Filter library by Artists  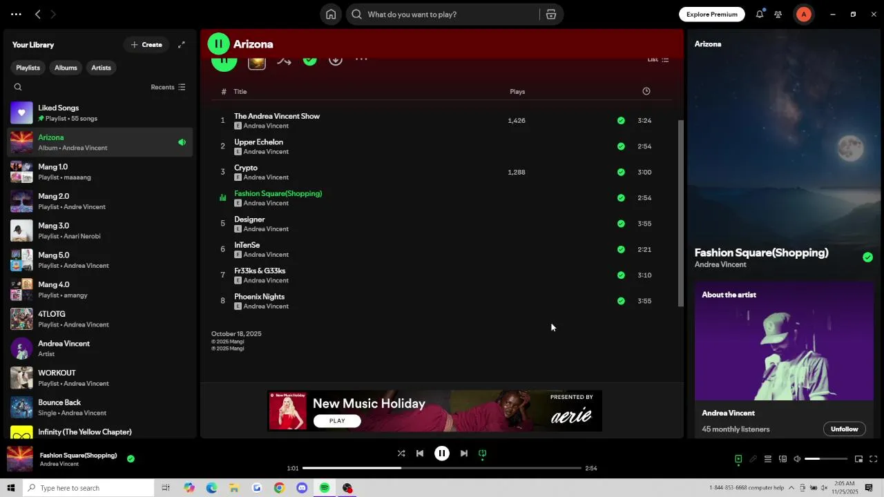101,68
